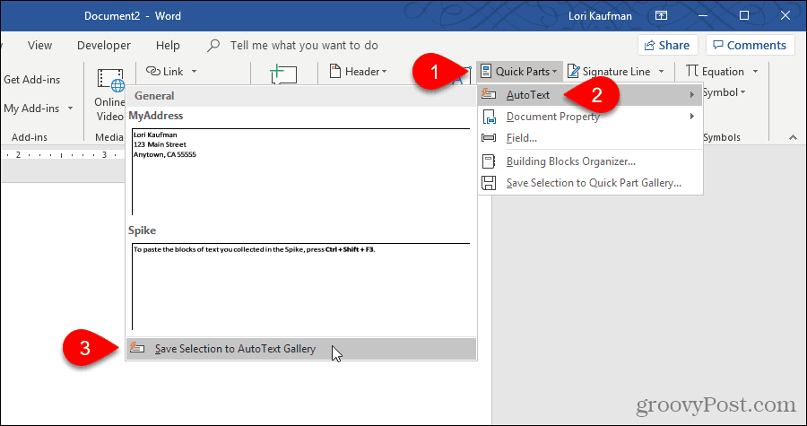Click the Signature Line button
This screenshot has height=426, width=807.
tap(610, 72)
